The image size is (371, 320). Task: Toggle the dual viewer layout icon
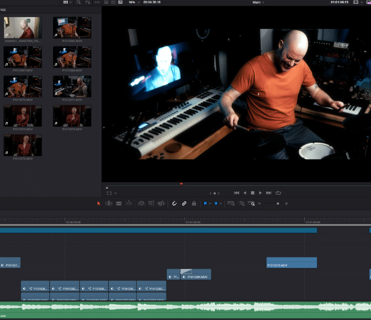coord(121,2)
